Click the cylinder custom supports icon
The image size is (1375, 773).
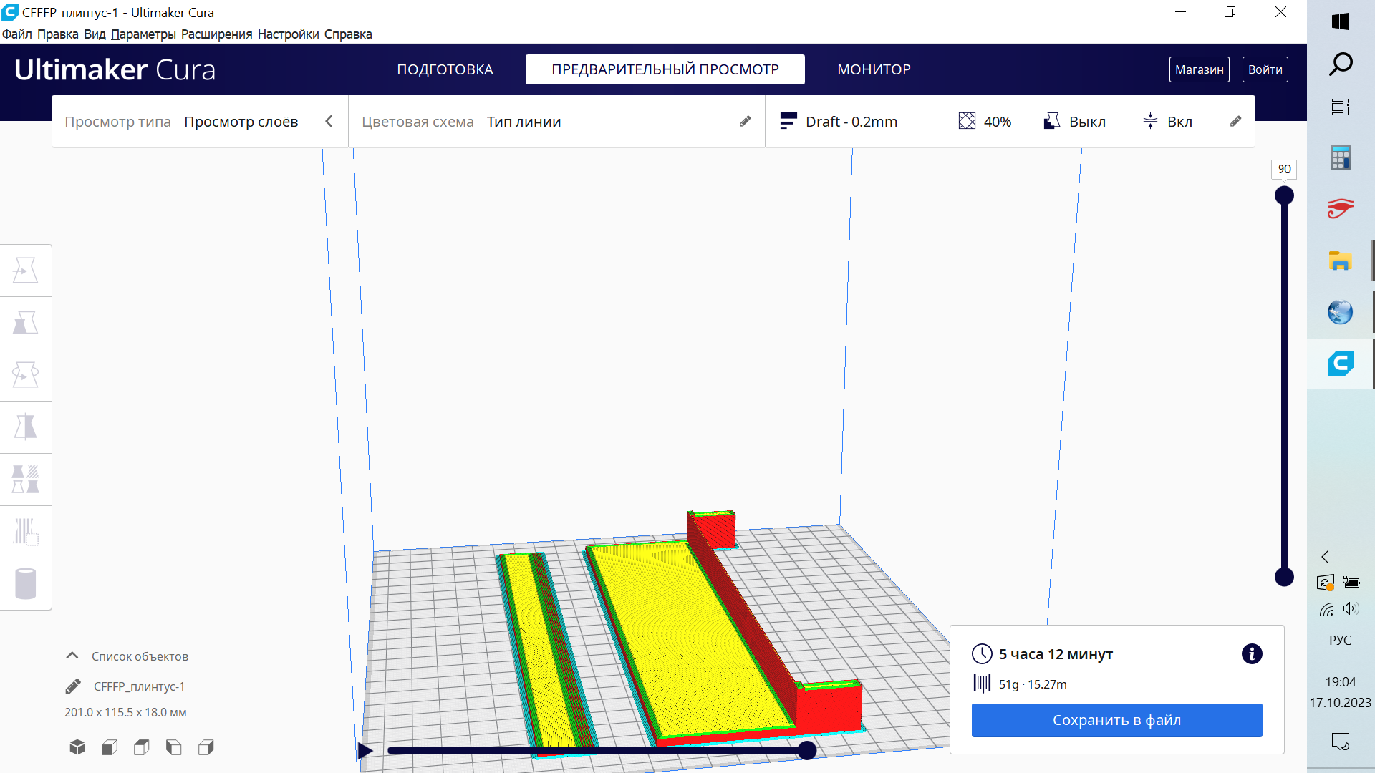click(x=26, y=584)
